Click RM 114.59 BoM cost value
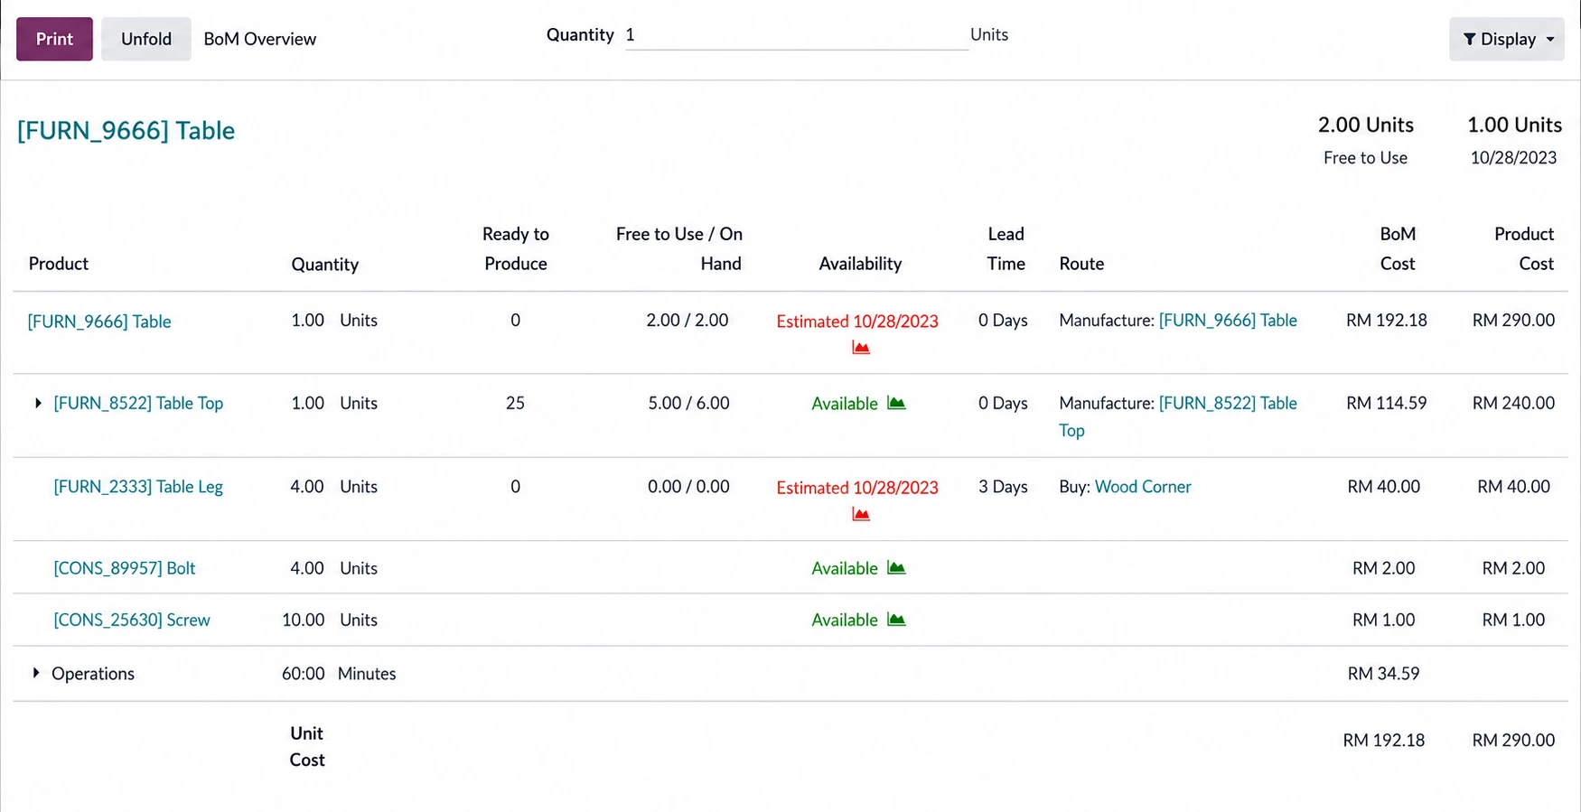 click(1387, 403)
